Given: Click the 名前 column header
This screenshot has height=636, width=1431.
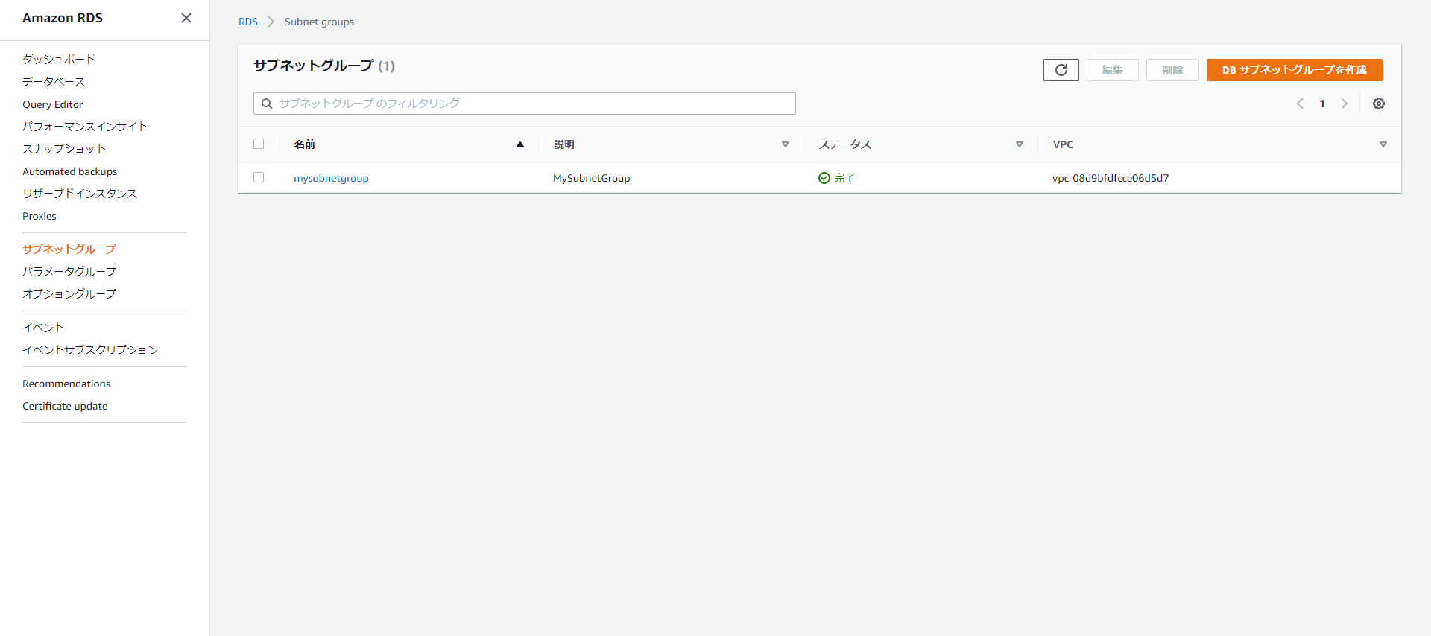Looking at the screenshot, I should [x=305, y=144].
